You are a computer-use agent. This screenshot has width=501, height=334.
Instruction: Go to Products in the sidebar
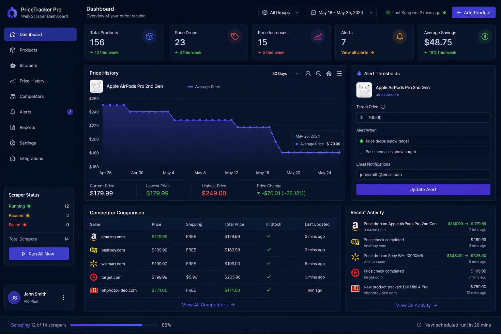40,50
